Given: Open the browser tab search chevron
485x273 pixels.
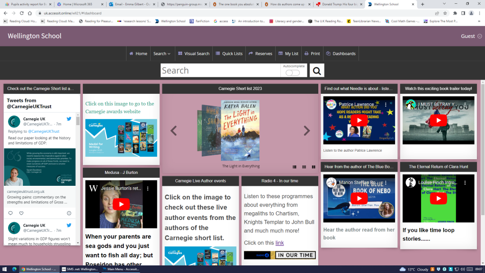Looking at the screenshot, I should point(444,4).
